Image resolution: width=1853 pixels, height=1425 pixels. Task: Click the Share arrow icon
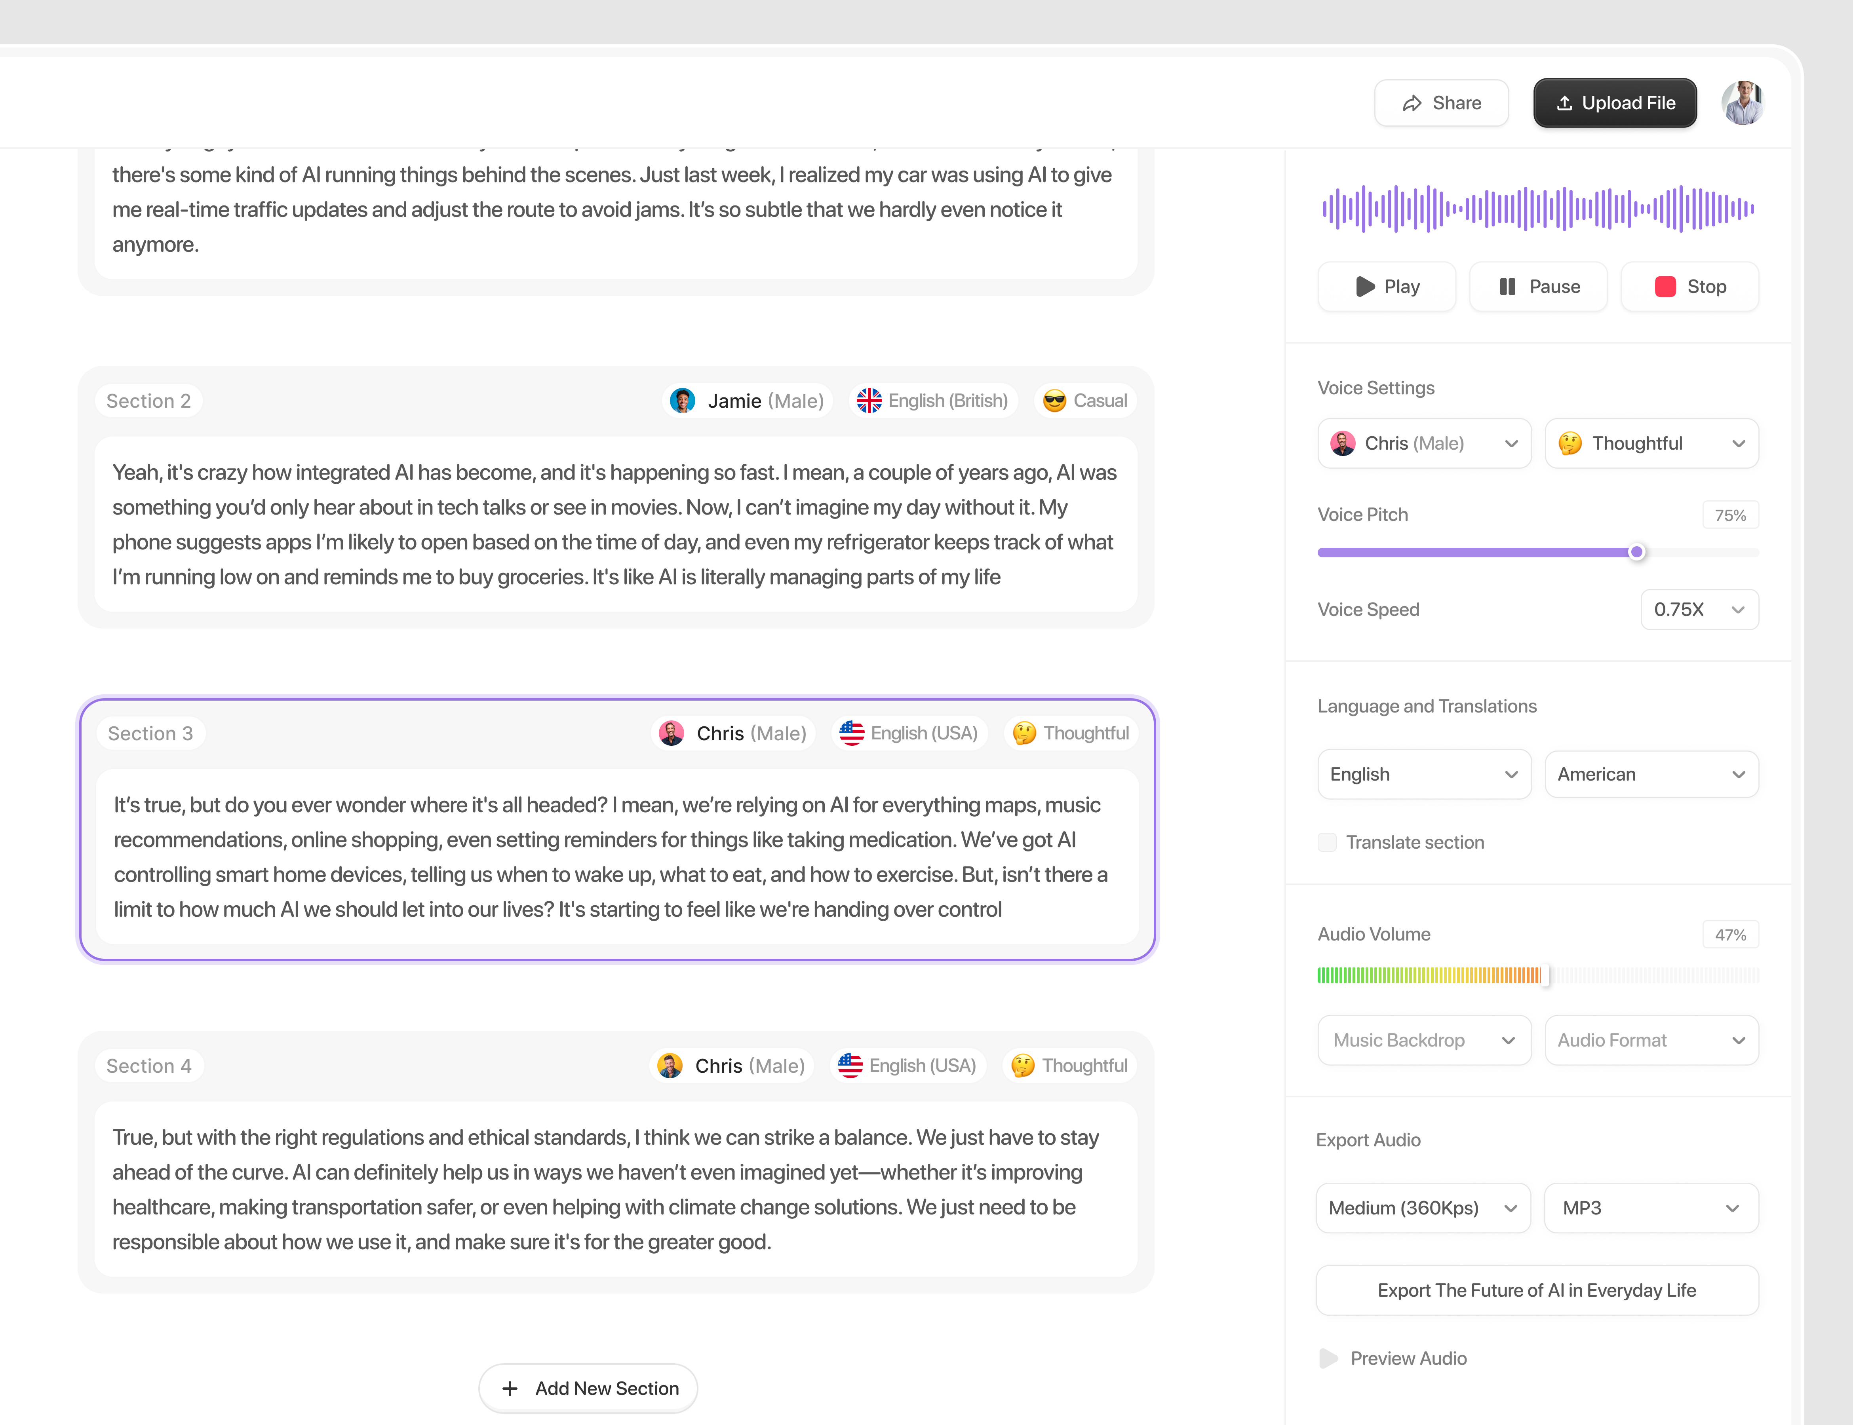coord(1412,103)
